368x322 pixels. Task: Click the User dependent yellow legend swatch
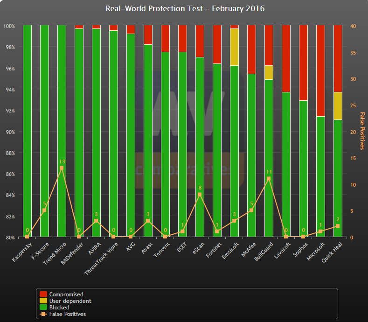coord(43,301)
